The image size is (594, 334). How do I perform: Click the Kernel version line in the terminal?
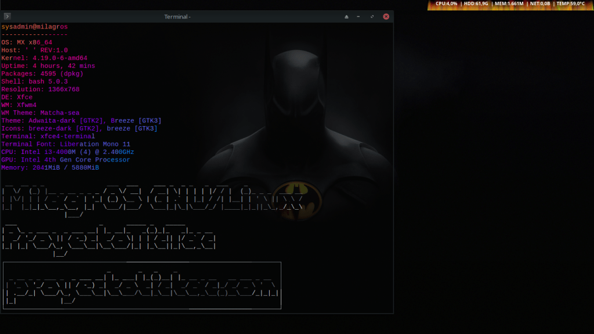click(44, 58)
